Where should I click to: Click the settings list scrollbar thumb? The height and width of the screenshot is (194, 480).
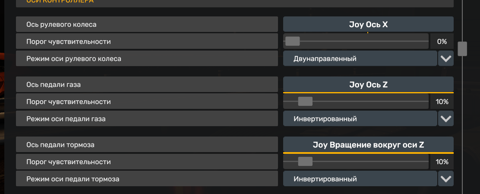(462, 48)
